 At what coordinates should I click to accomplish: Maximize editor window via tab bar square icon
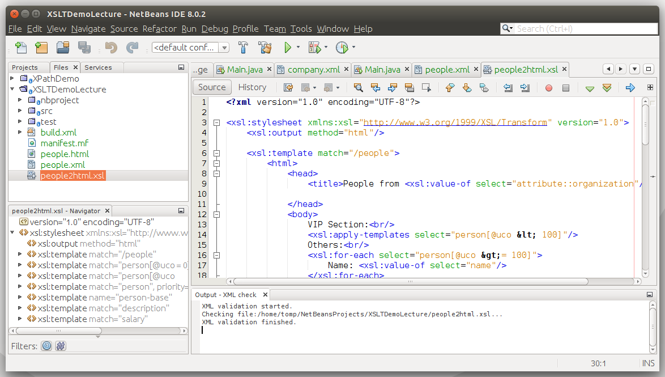648,69
